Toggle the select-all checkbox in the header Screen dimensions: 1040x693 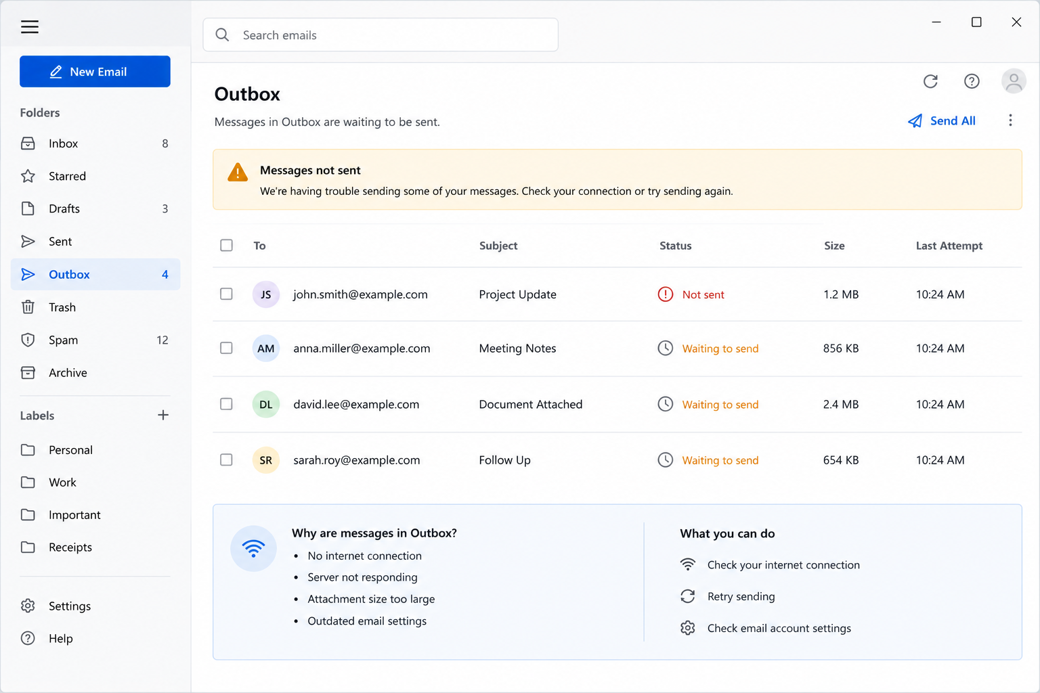tap(226, 245)
